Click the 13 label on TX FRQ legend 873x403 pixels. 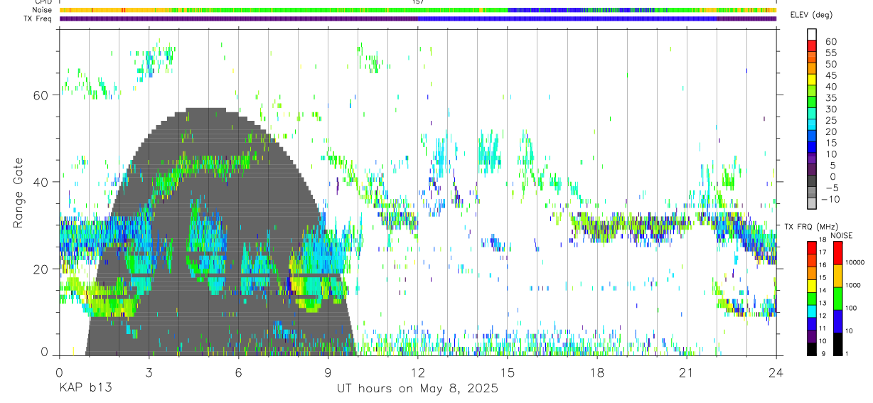tap(824, 303)
